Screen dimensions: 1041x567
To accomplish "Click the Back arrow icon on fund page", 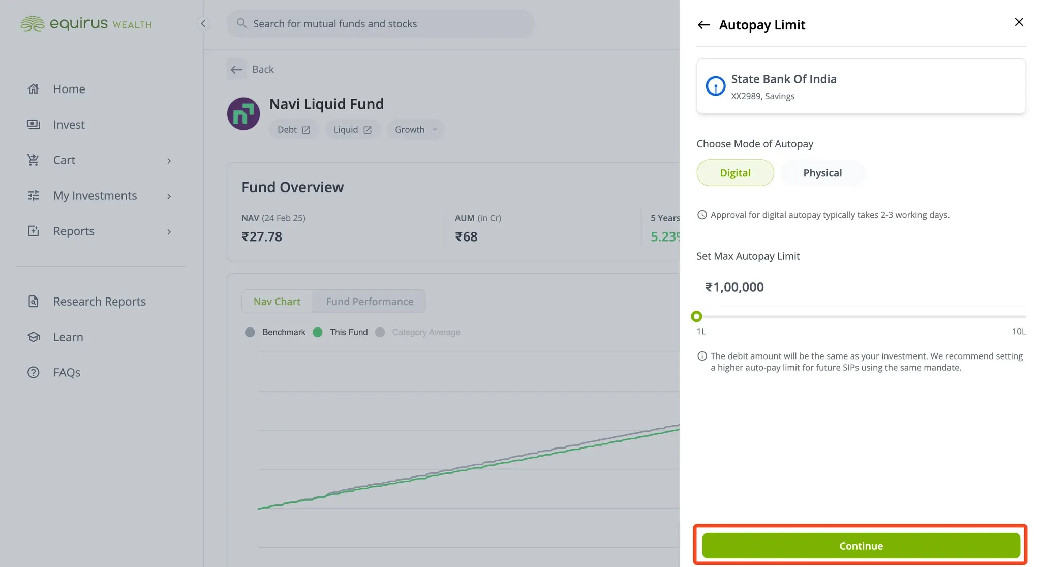I will [x=236, y=70].
